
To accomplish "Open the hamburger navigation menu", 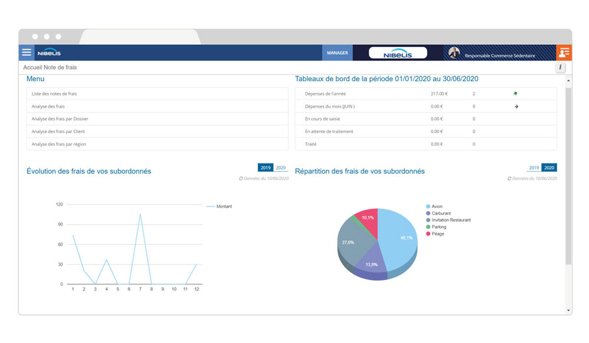I will coord(27,52).
